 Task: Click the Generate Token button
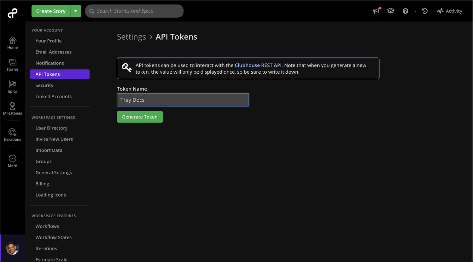140,117
